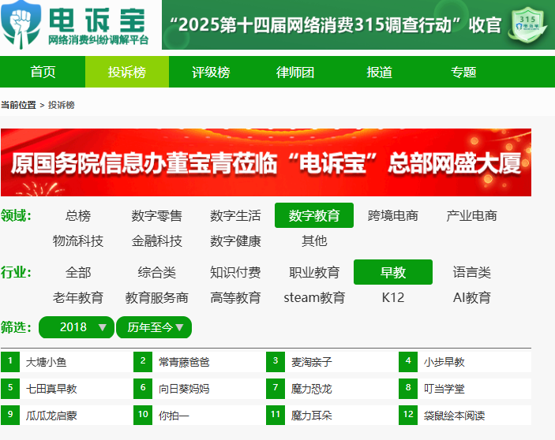Choose the 早教 industry filter
Image resolution: width=555 pixels, height=440 pixels.
393,272
